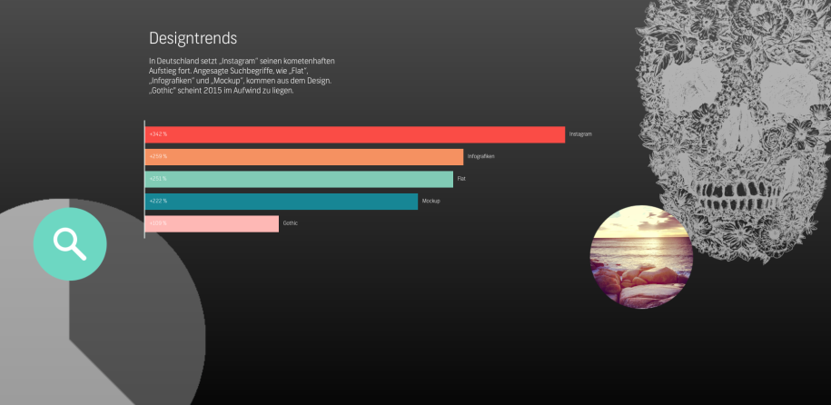Click the Infografiken bar label
The height and width of the screenshot is (405, 831).
click(481, 157)
